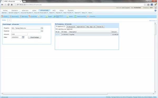This screenshot has width=158, height=98.
Task: Open the Chrome menu icon
Action: coord(155,4)
